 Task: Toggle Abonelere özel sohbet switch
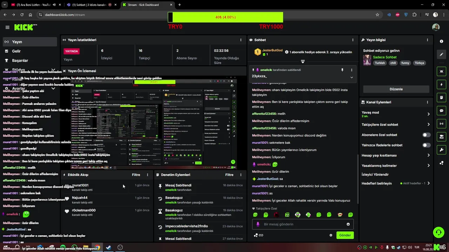tap(426, 135)
